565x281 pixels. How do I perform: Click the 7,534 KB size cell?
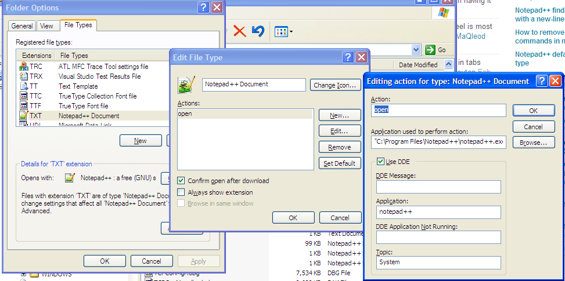pyautogui.click(x=308, y=273)
